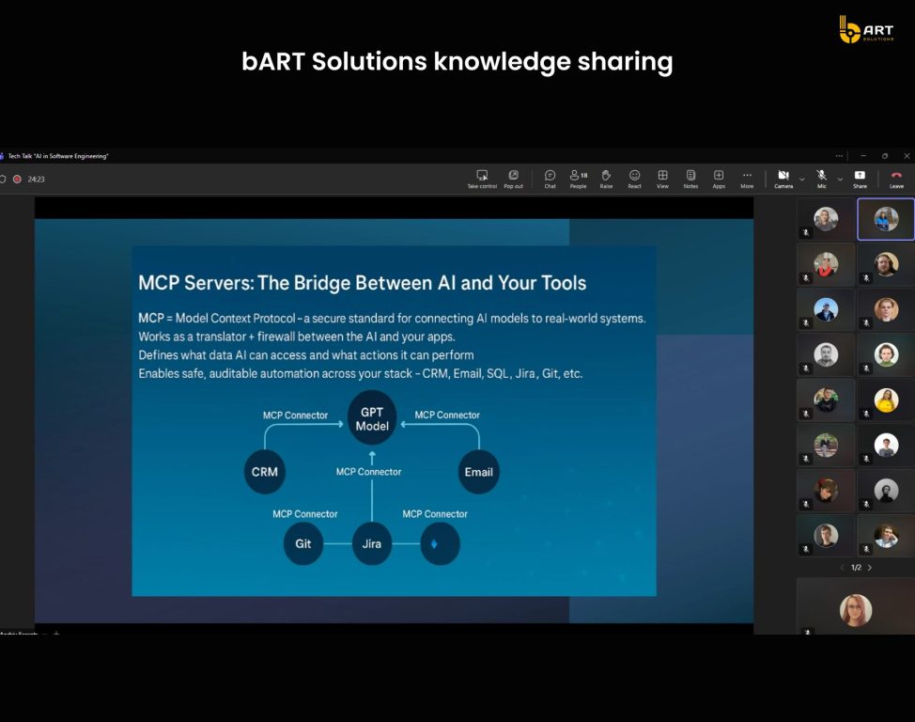Expand the Camera options chevron

tap(801, 179)
